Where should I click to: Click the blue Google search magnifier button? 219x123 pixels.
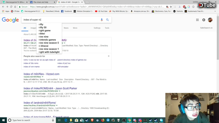pyautogui.click(x=107, y=20)
